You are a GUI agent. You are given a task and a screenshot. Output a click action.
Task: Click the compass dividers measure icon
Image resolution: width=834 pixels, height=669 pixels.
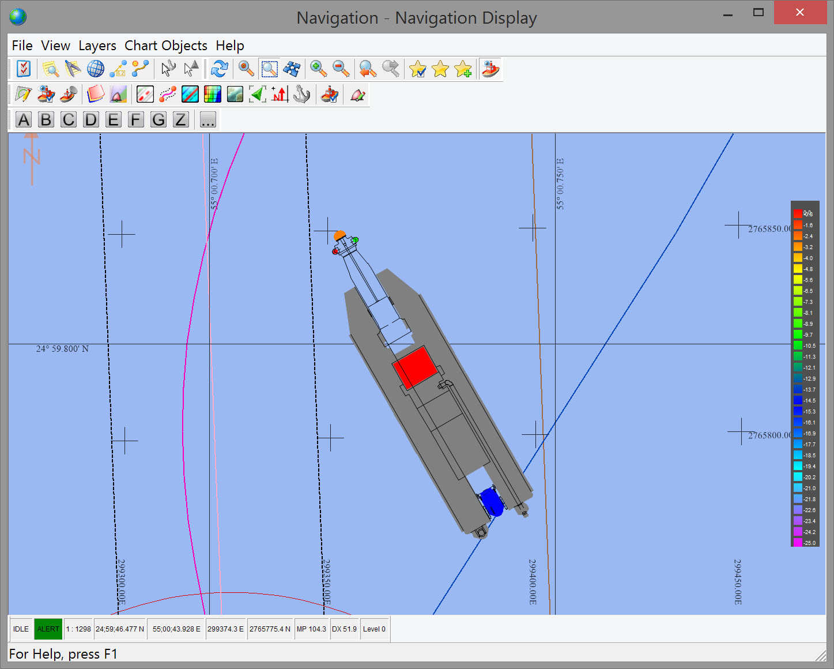click(73, 69)
